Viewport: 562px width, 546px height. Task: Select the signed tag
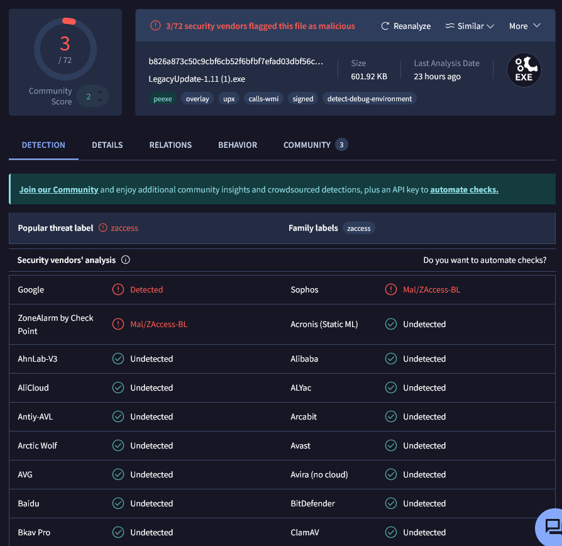[x=303, y=99]
